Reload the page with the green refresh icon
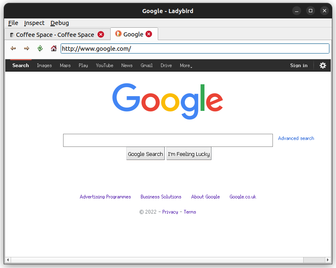Screen dimensions: 336x268 (x=40, y=48)
